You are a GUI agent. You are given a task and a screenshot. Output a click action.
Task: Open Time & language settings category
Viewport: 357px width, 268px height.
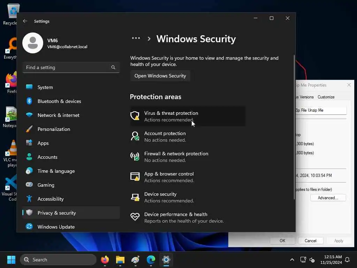coord(71,171)
